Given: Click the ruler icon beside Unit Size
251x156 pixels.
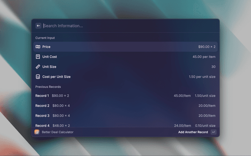Looking at the screenshot, I should 38,67.
